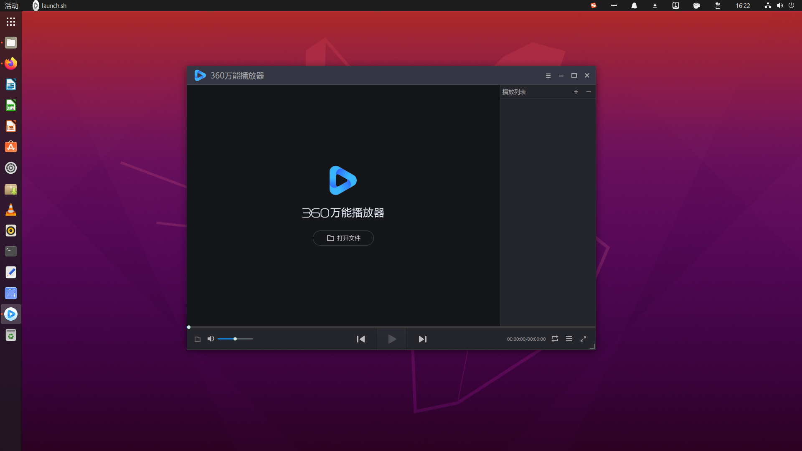802x451 pixels.
Task: Toggle the playlist panel list icon
Action: pyautogui.click(x=569, y=339)
